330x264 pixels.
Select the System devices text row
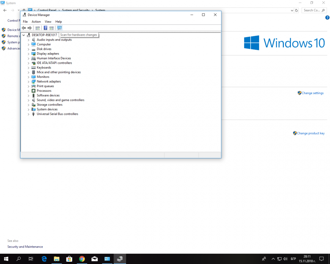pyautogui.click(x=47, y=109)
